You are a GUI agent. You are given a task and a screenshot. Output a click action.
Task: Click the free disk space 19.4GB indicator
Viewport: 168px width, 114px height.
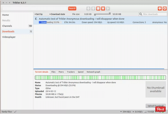pyautogui.click(x=149, y=112)
